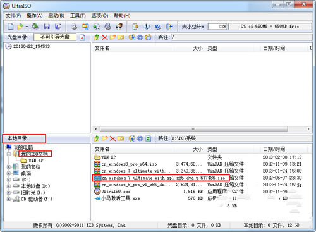Click the local 路径 D:\PC\系统 field
The width and height of the screenshot is (316, 232).
(x=241, y=138)
